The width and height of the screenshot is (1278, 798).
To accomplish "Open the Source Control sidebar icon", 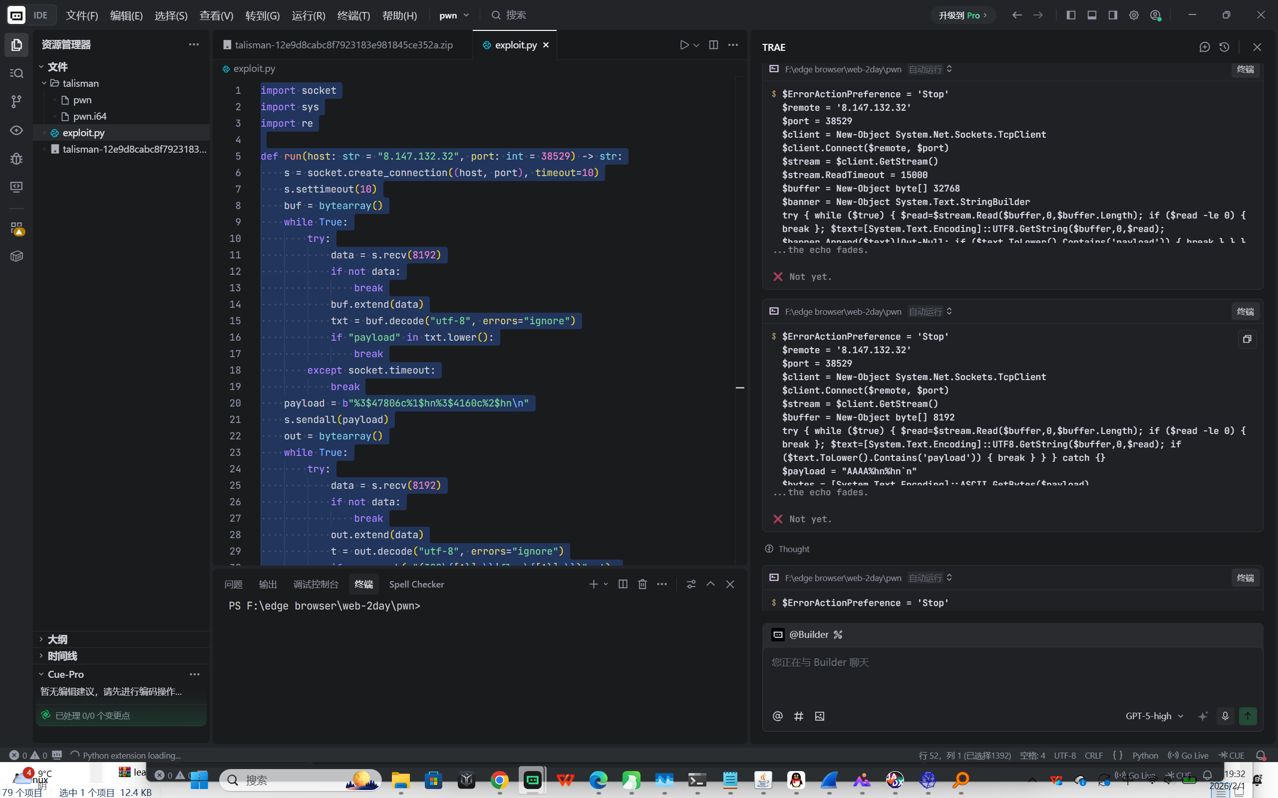I will tap(16, 101).
